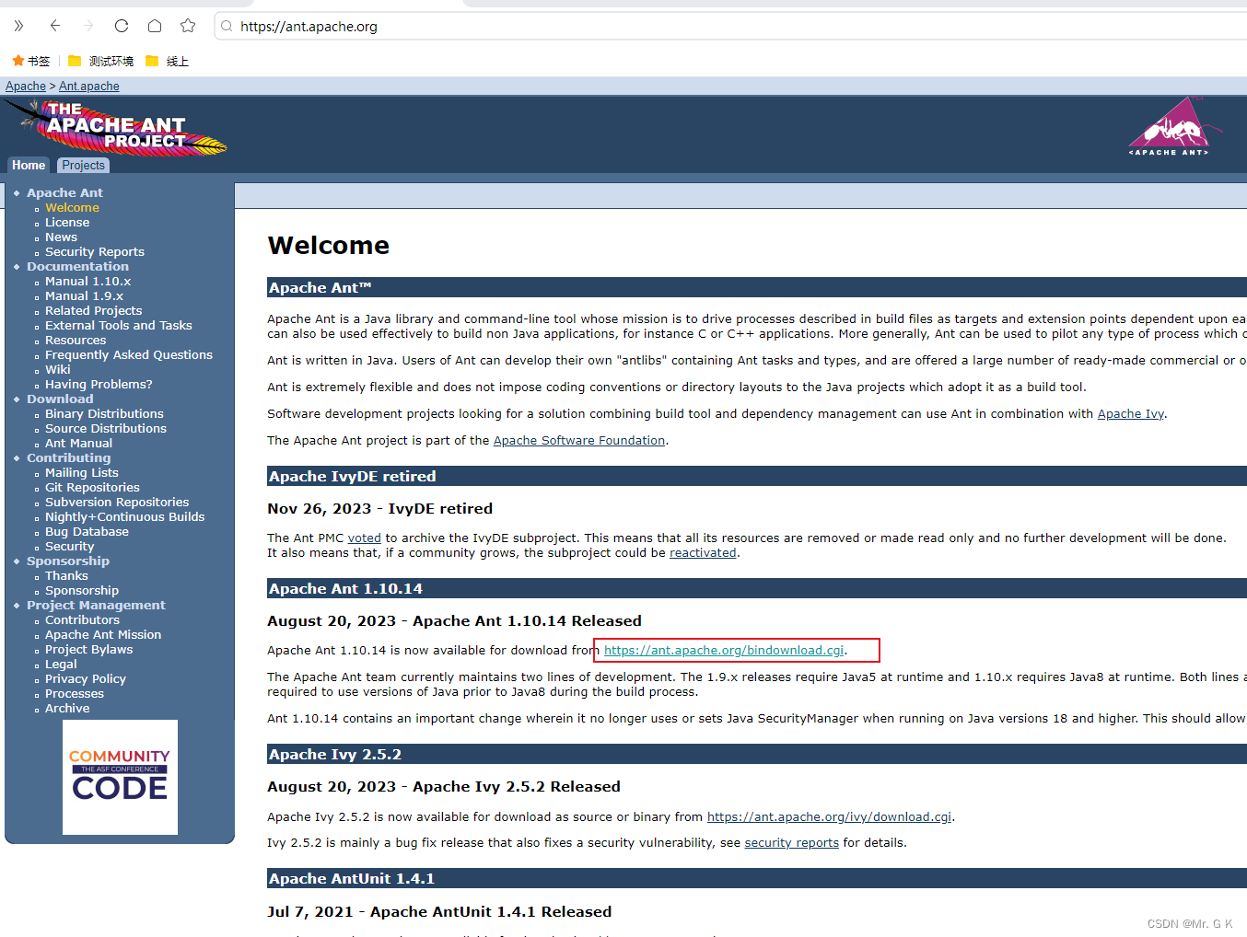Open the Thanks sponsorship link
The image size is (1247, 937).
point(66,576)
